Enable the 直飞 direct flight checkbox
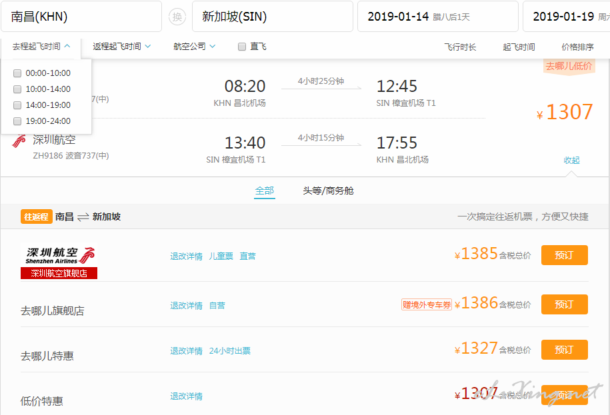This screenshot has width=610, height=415. click(x=242, y=47)
